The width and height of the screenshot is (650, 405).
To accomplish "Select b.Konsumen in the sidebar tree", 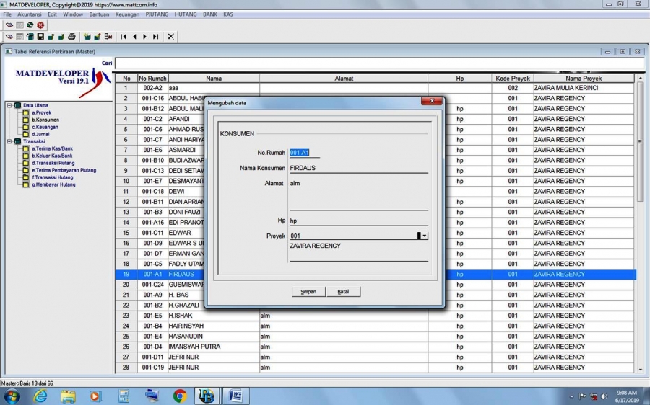I will 45,120.
